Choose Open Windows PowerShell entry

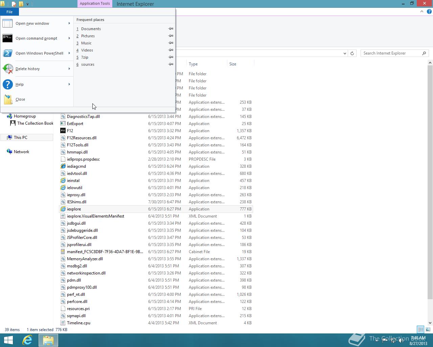(x=37, y=53)
